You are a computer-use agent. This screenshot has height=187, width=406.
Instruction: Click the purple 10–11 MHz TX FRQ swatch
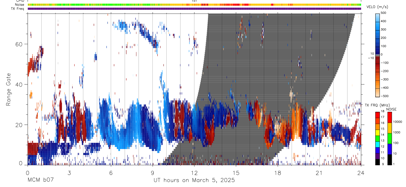(378, 155)
